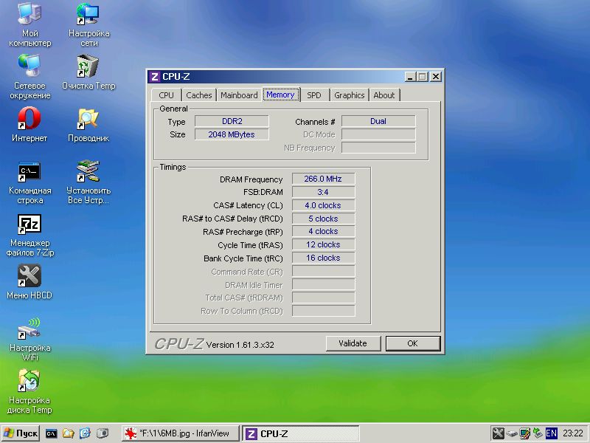This screenshot has width=590, height=443.
Task: Click tRCD value 5 clocks
Action: 323,219
